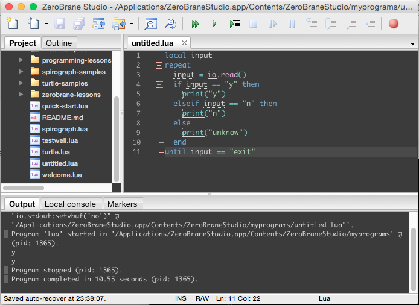Expand the spirograph-samples folder
The width and height of the screenshot is (419, 305).
coord(21,72)
